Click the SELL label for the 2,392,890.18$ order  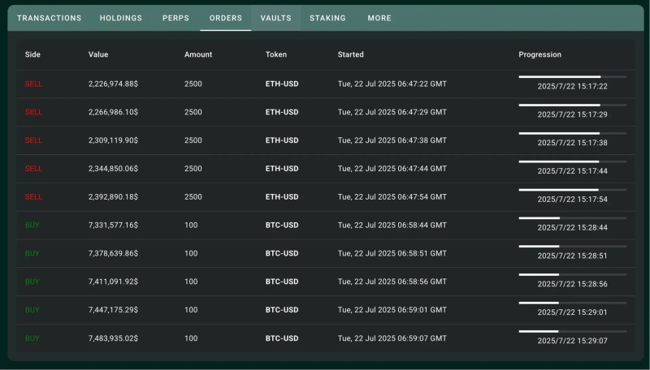pyautogui.click(x=33, y=197)
